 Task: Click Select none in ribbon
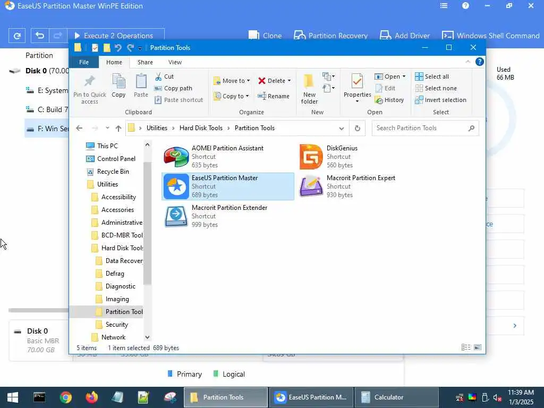[x=436, y=88]
